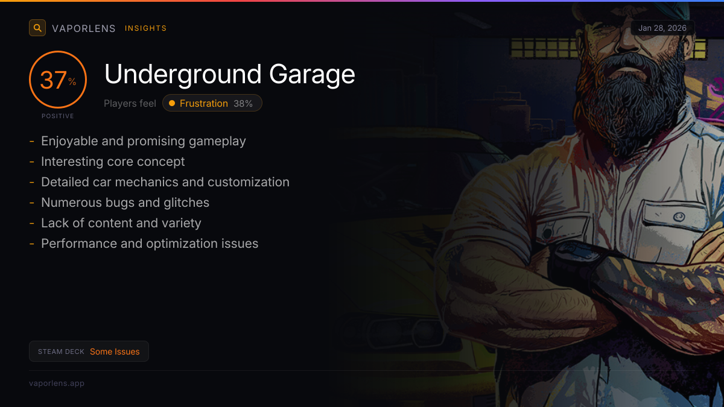The width and height of the screenshot is (724, 407).
Task: Click the VaporLens magnifier logo icon
Action: point(37,28)
